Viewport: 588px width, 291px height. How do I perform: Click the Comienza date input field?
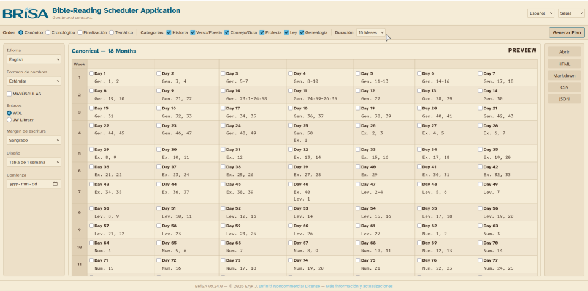click(x=34, y=184)
